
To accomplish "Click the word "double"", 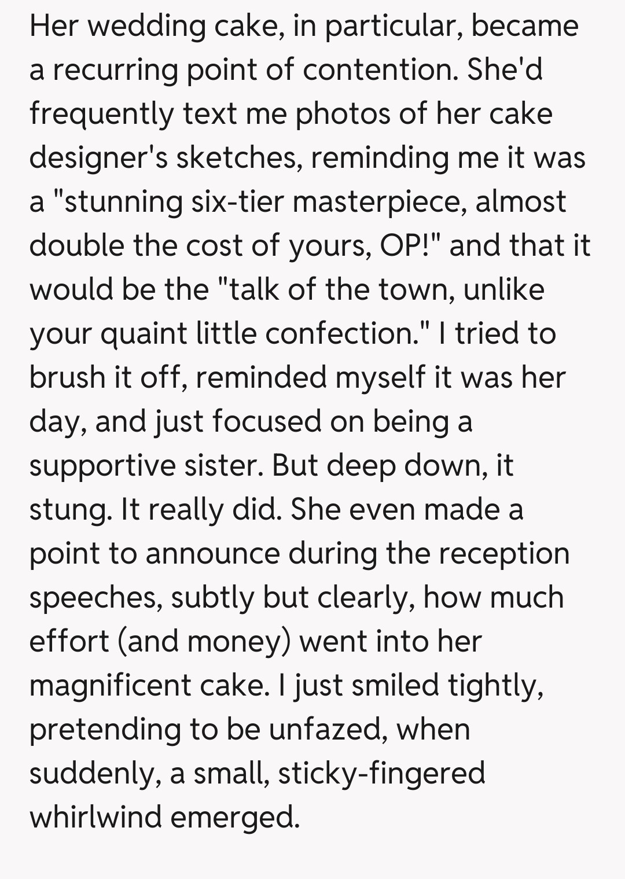I will (x=76, y=247).
